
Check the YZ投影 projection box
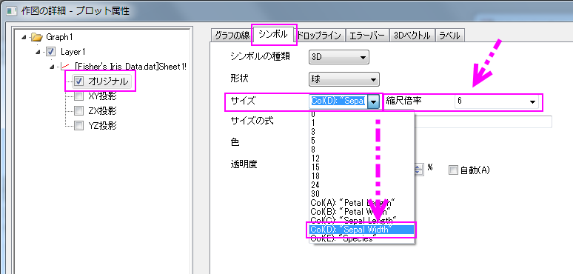78,126
